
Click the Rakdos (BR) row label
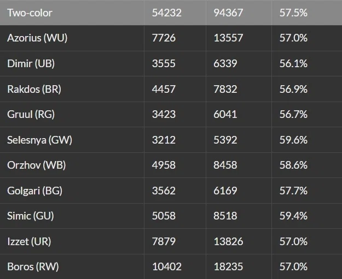(x=34, y=89)
